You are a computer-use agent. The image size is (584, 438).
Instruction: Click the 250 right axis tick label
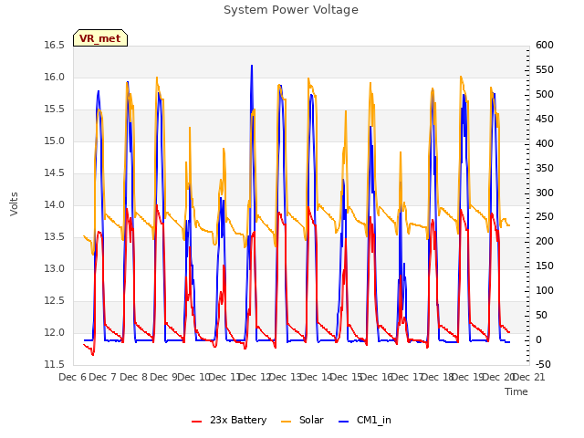point(545,217)
